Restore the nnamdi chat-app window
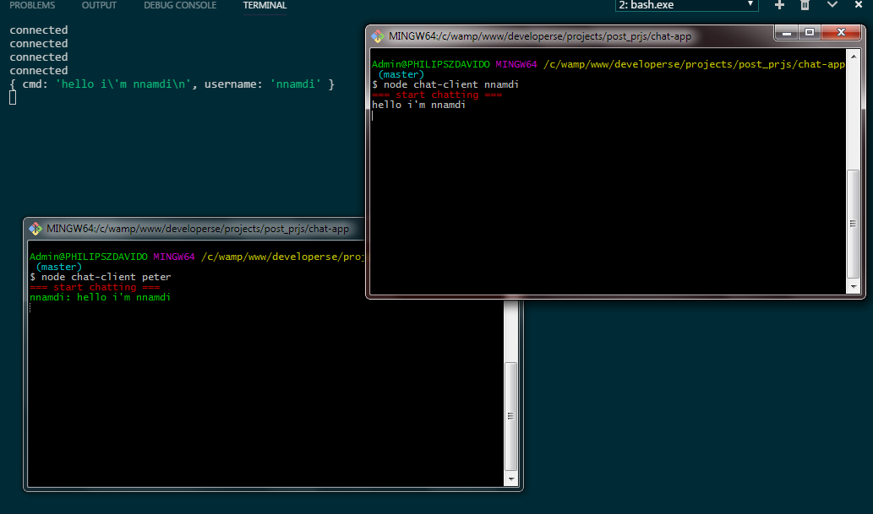 [x=810, y=32]
